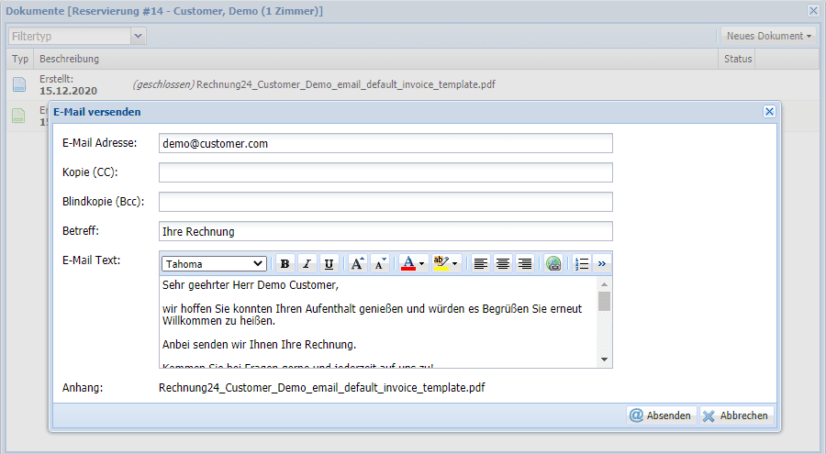Close the E-Mail versenden dialog
This screenshot has height=454, width=826.
point(769,111)
